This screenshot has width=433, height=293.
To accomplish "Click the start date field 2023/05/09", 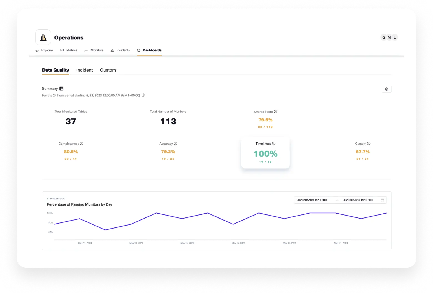I will [x=311, y=200].
